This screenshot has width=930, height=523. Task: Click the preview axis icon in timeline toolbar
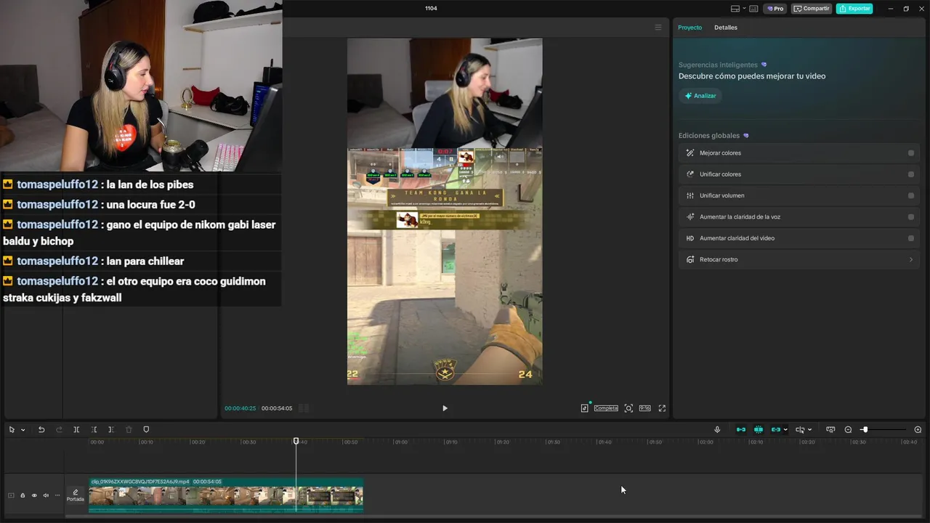[x=800, y=429]
